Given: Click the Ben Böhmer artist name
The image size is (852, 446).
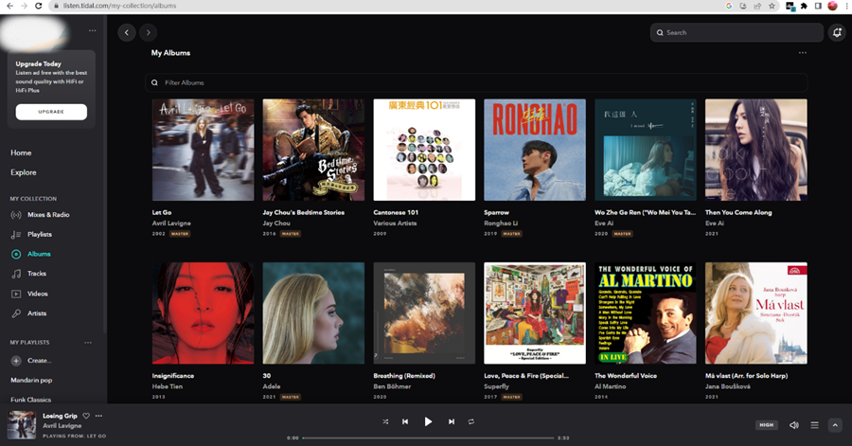Looking at the screenshot, I should pos(392,386).
